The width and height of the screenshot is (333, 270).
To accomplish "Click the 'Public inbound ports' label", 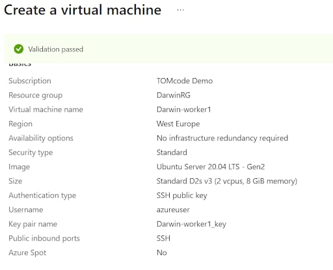I will pos(44,238).
